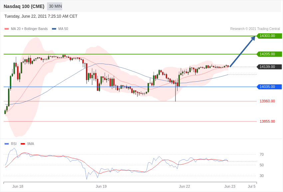This screenshot has width=283, height=192.
Task: Click the 14300.00 green resistance label
Action: (x=269, y=36)
